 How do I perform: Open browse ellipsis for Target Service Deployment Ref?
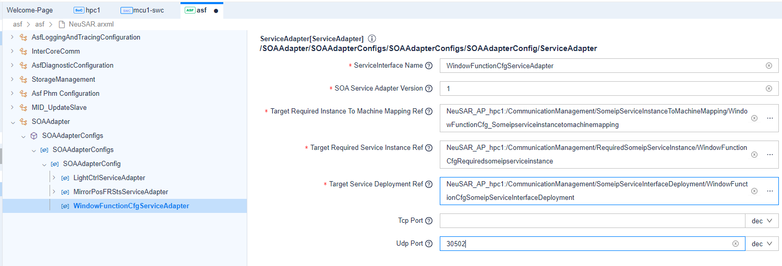(769, 191)
